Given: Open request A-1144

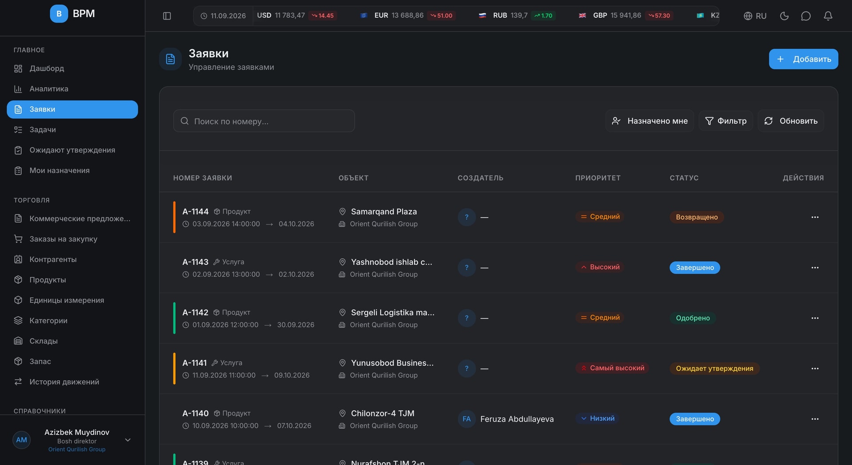Looking at the screenshot, I should click(x=195, y=212).
